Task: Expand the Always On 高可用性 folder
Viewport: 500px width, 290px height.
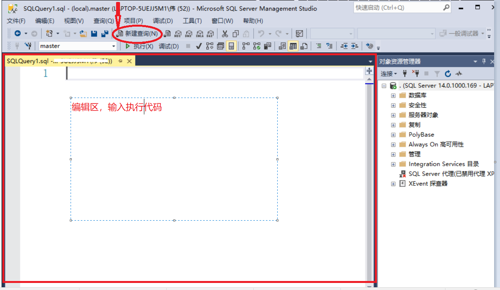Action: [x=393, y=144]
